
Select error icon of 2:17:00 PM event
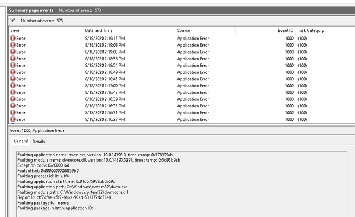pos(12,86)
